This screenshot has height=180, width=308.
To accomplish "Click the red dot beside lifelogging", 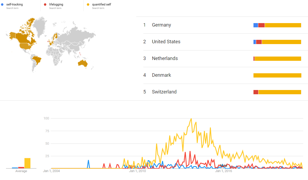I will (x=45, y=5).
